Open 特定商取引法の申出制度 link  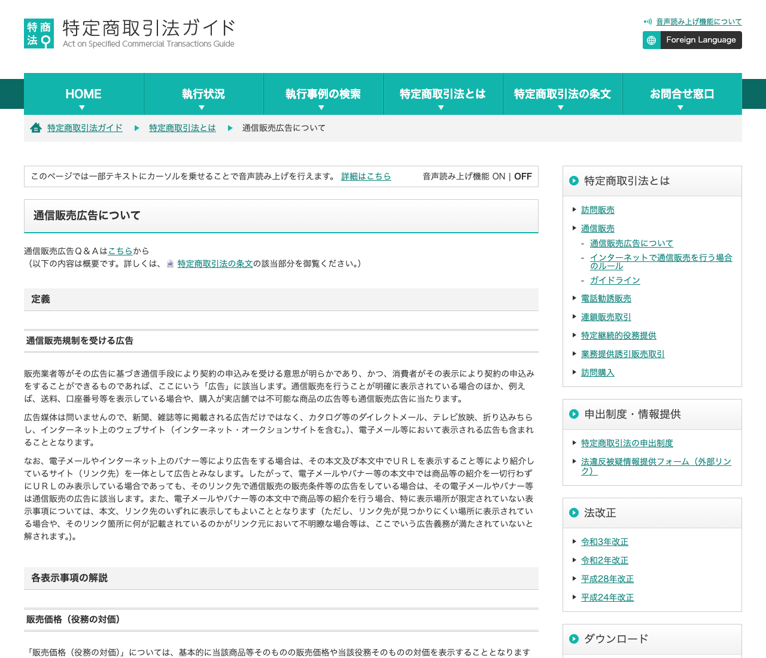(x=627, y=443)
